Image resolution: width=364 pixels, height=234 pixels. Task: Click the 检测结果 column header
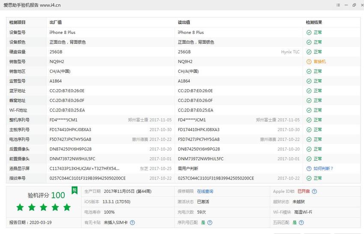[x=314, y=23]
